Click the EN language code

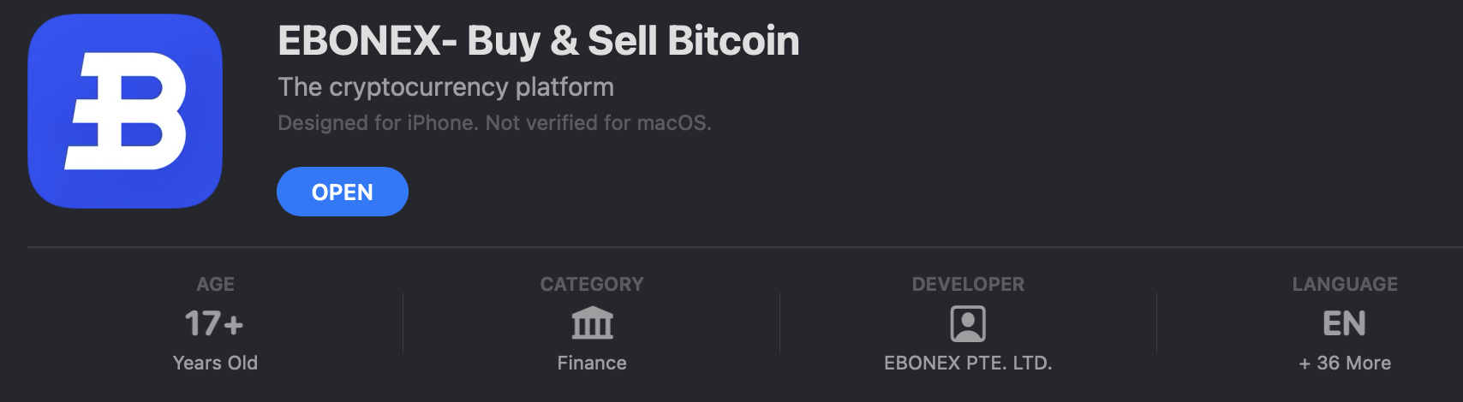(x=1344, y=323)
